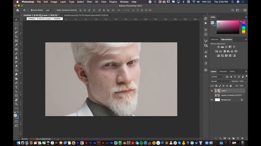Open the Filter menu

[89, 2]
